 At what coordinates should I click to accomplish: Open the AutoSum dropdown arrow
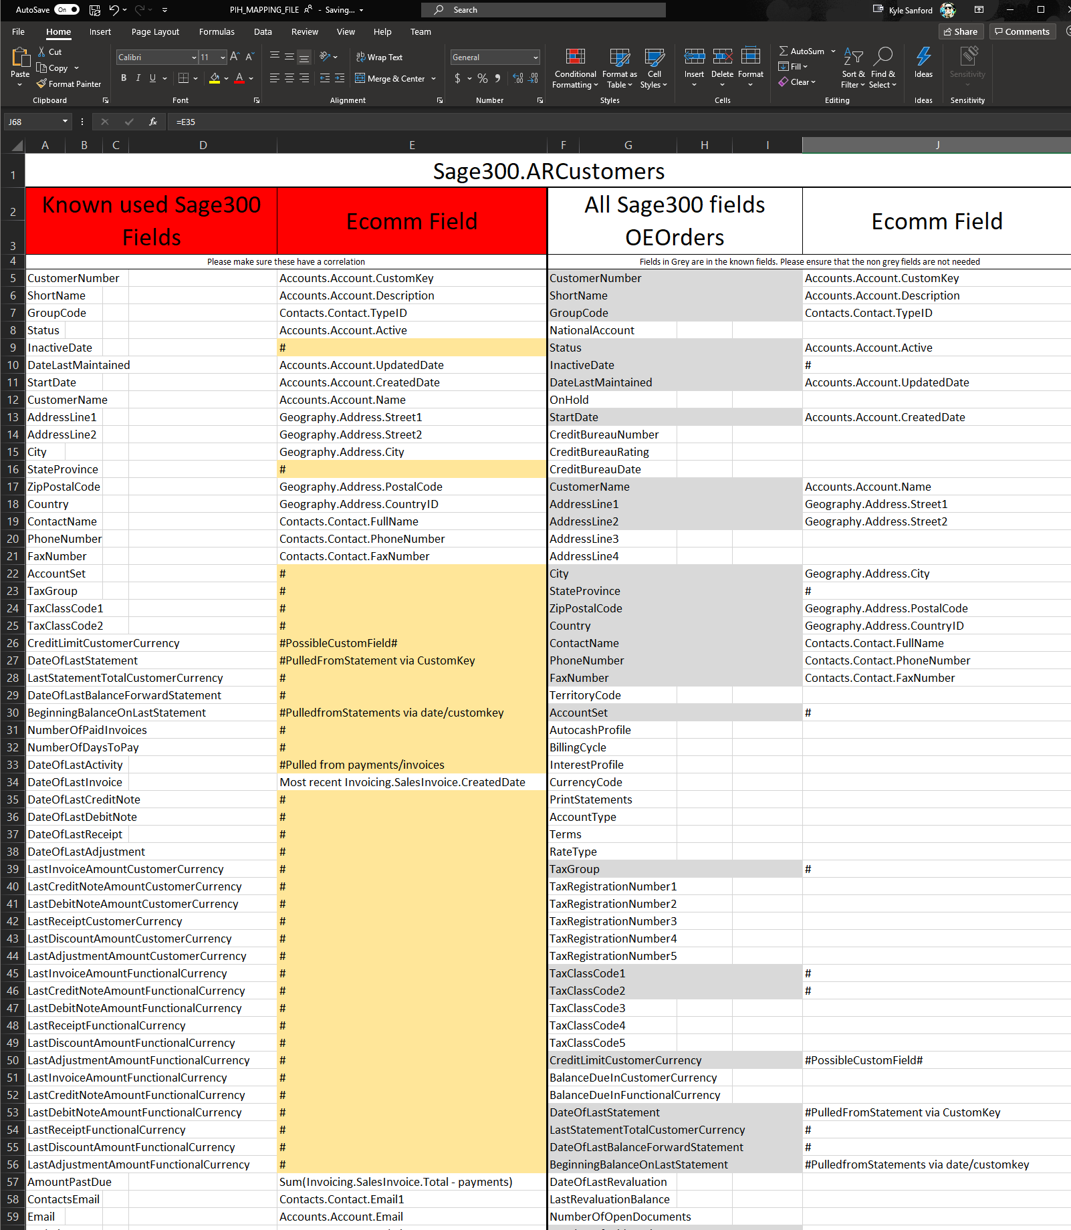point(833,51)
